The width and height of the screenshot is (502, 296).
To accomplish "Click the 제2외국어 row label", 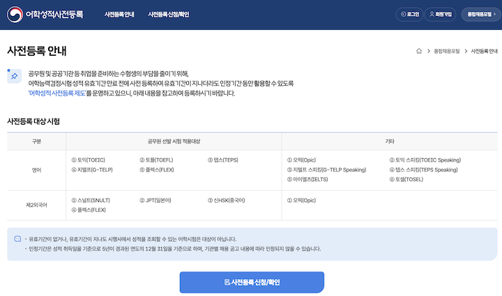I will (36, 205).
